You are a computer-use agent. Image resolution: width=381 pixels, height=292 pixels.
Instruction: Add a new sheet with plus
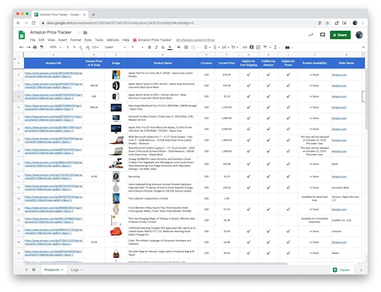pyautogui.click(x=26, y=270)
